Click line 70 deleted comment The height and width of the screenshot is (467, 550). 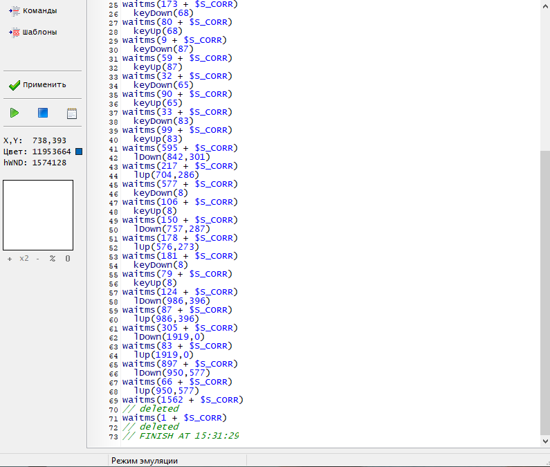point(151,409)
